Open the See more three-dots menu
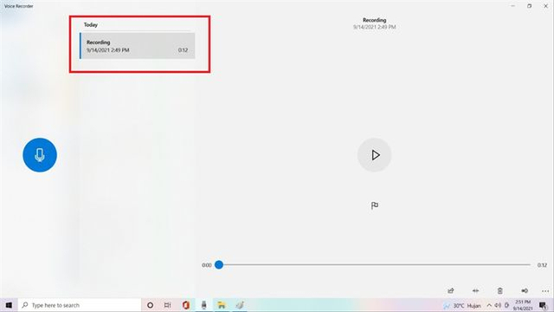The image size is (554, 312). [x=545, y=291]
